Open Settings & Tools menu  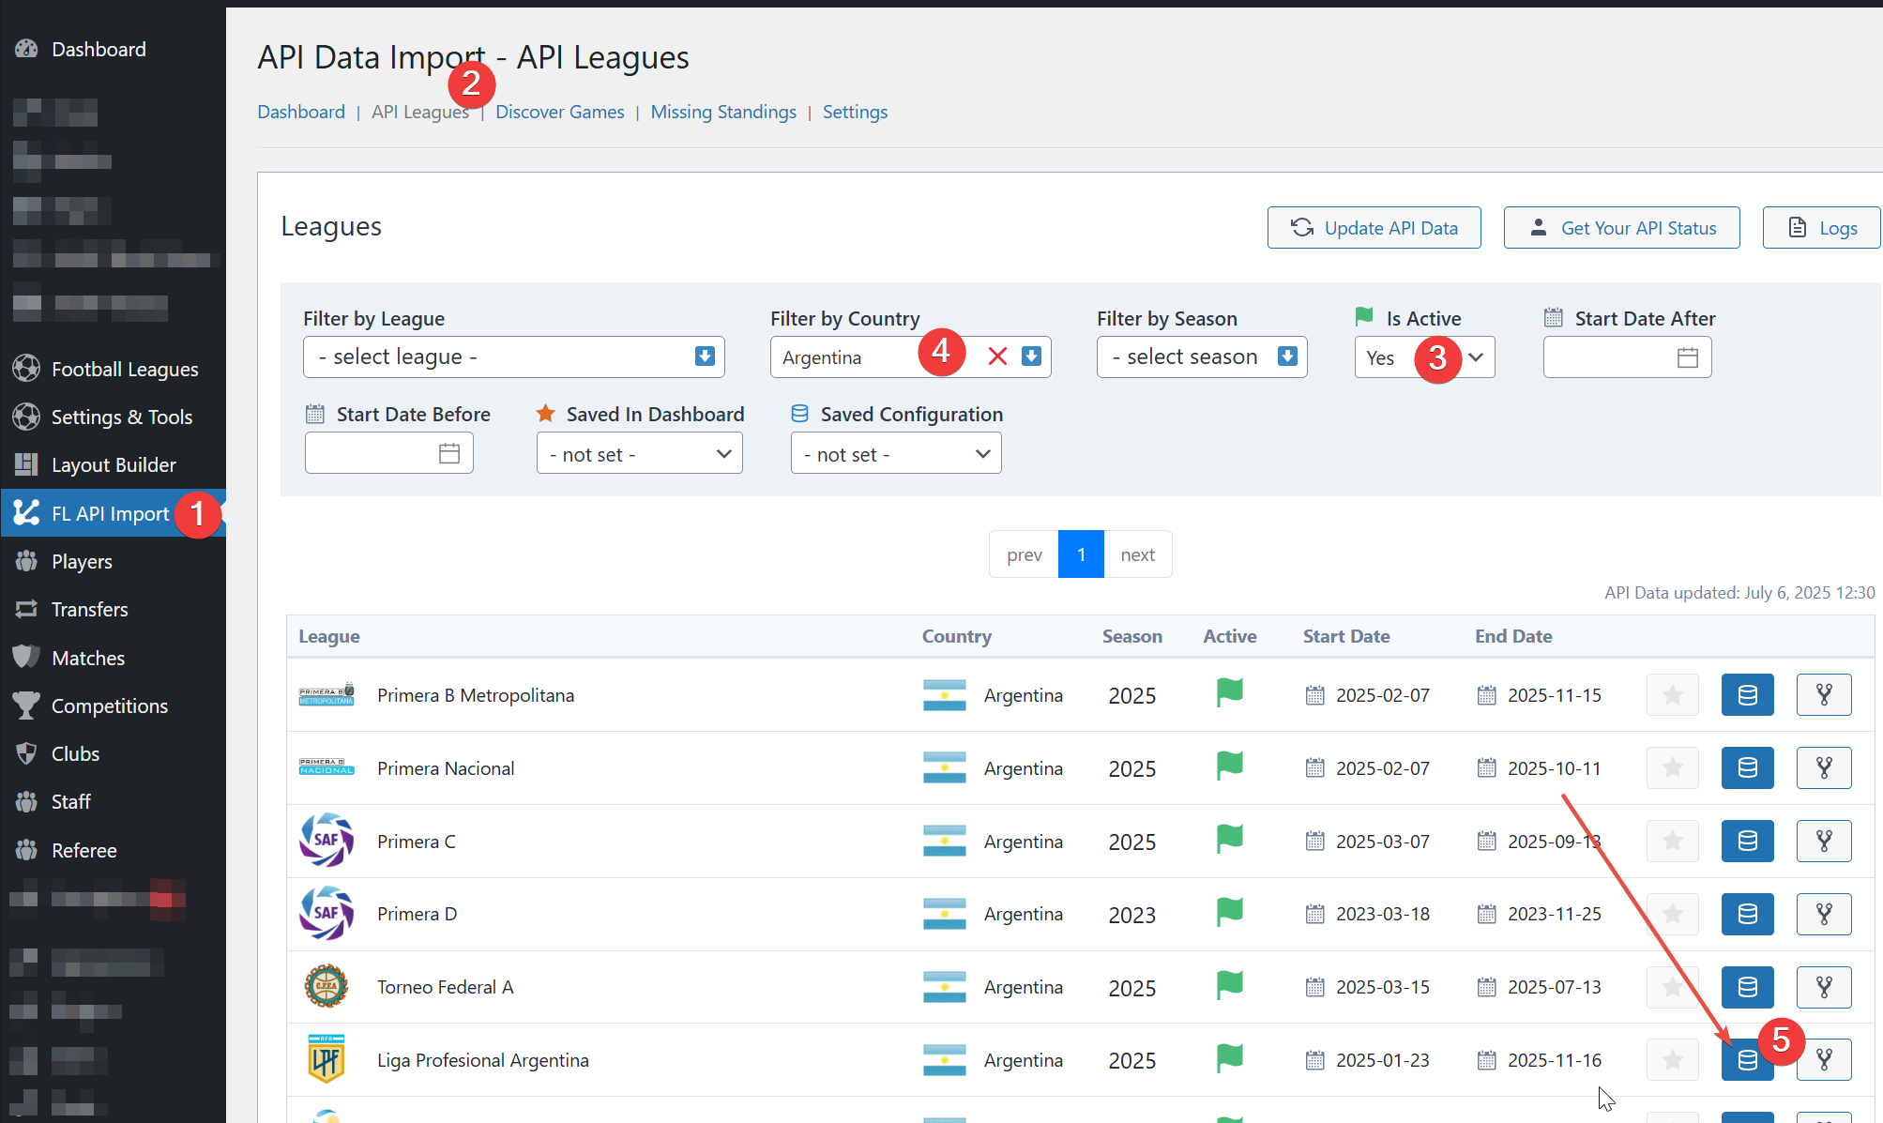pyautogui.click(x=113, y=417)
